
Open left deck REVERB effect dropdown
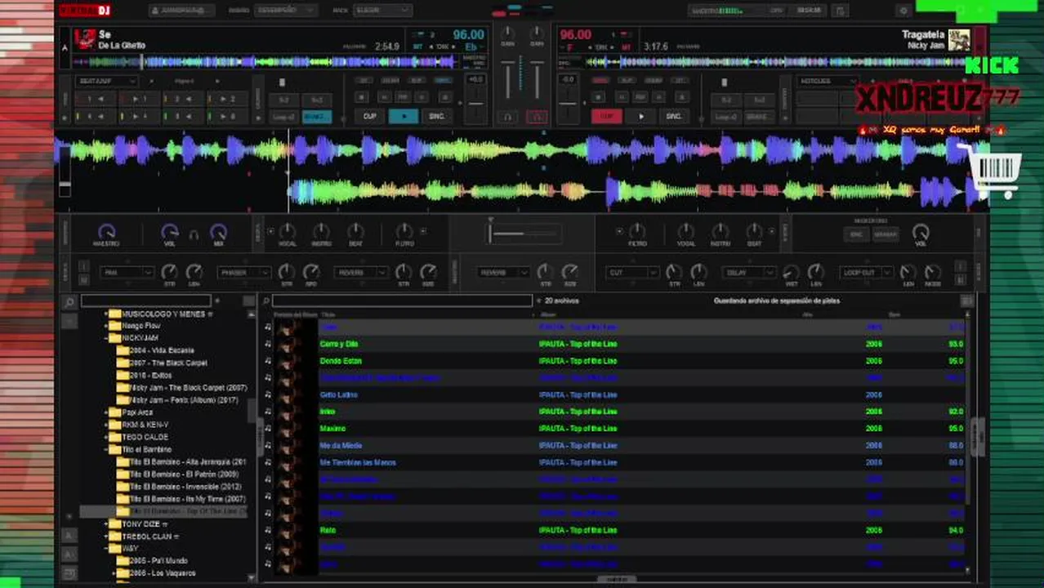point(360,273)
